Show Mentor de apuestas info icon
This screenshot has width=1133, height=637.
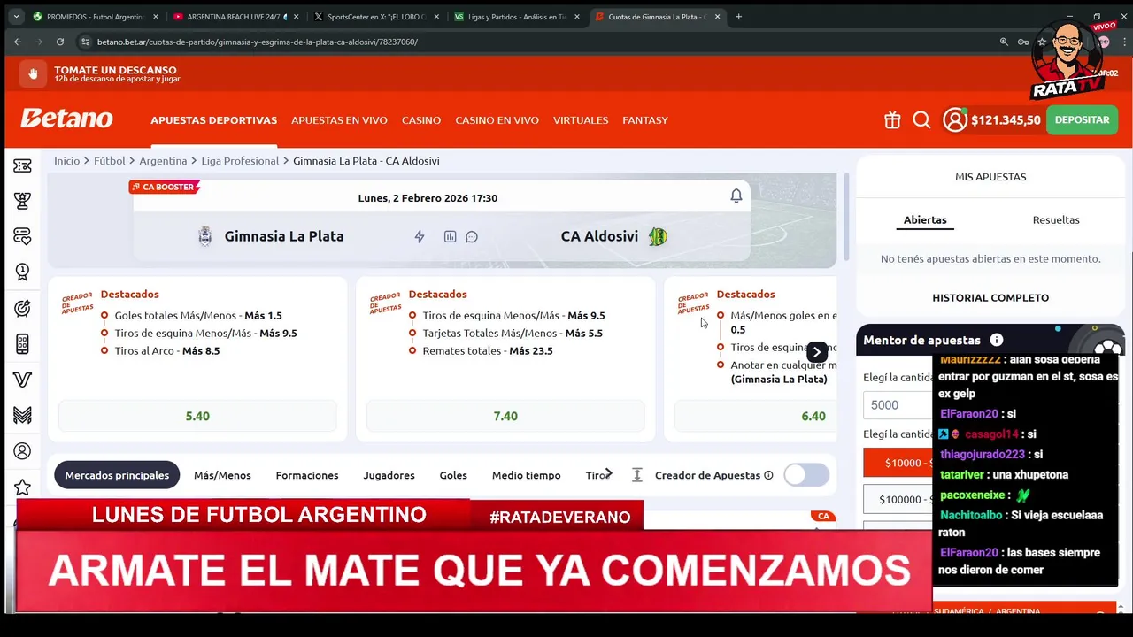(x=997, y=340)
